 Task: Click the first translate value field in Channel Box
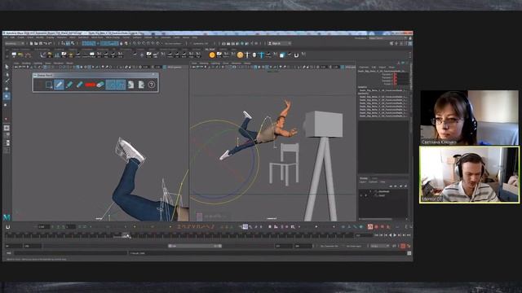401,74
